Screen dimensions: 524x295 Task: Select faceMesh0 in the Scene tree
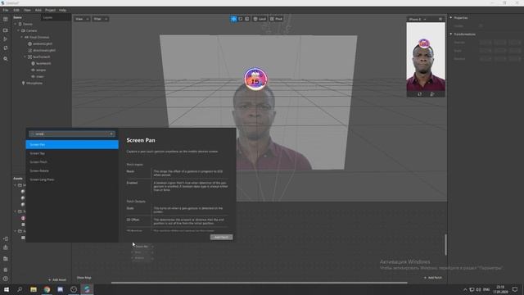tap(43, 64)
